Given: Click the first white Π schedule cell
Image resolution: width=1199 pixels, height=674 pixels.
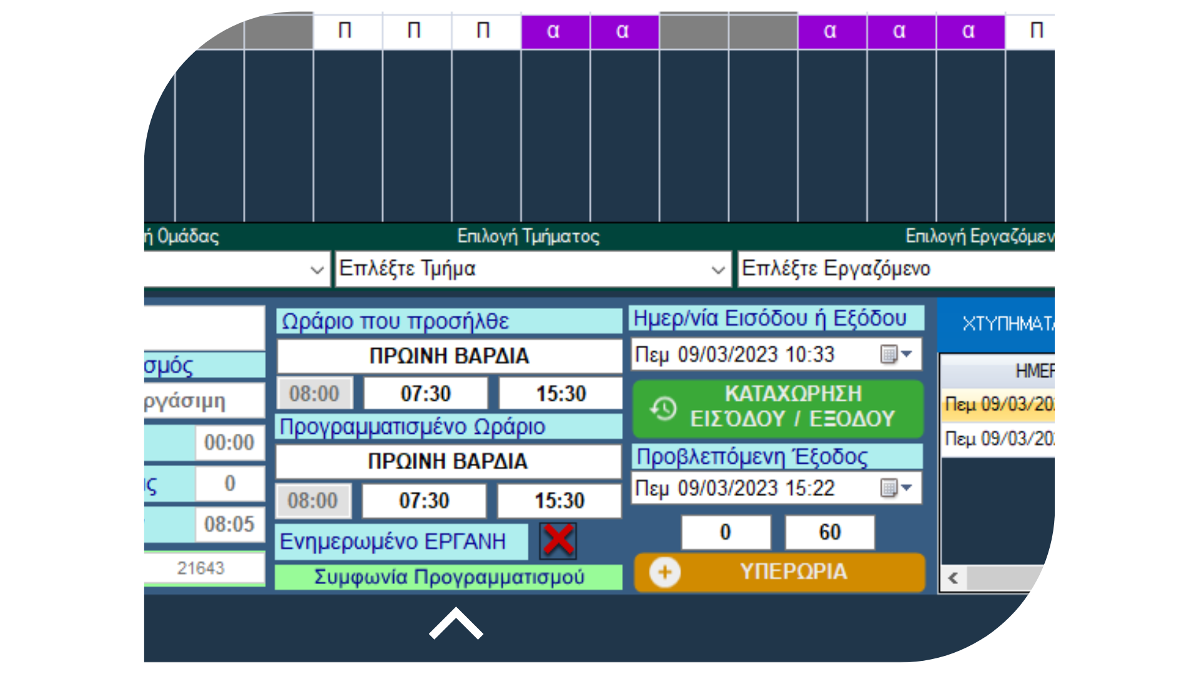Looking at the screenshot, I should [x=347, y=31].
